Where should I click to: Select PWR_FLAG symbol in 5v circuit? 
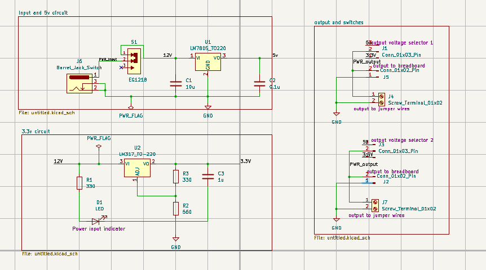(131, 107)
